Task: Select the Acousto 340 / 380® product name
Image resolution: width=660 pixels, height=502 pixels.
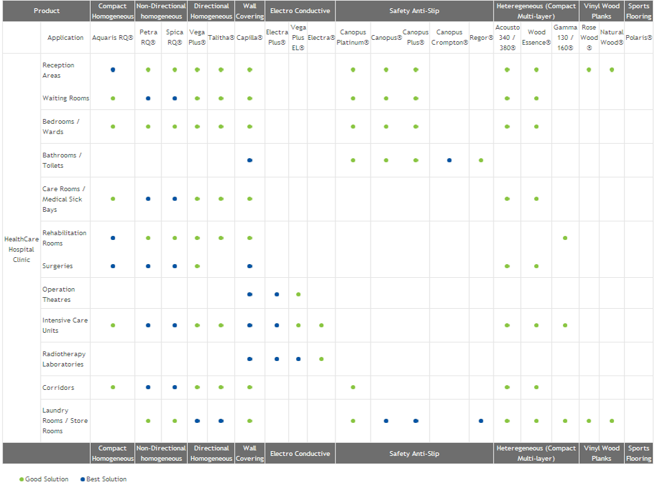Action: tap(507, 38)
